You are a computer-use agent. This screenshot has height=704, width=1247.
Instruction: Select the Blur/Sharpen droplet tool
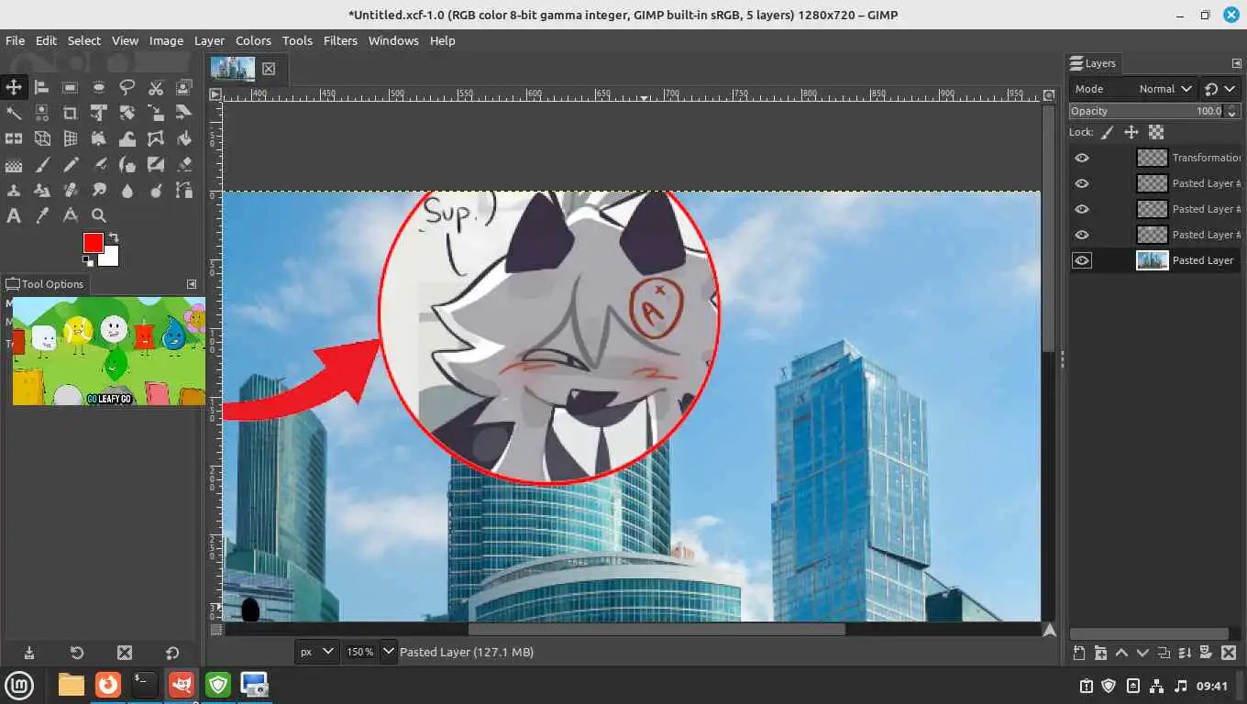(x=127, y=190)
